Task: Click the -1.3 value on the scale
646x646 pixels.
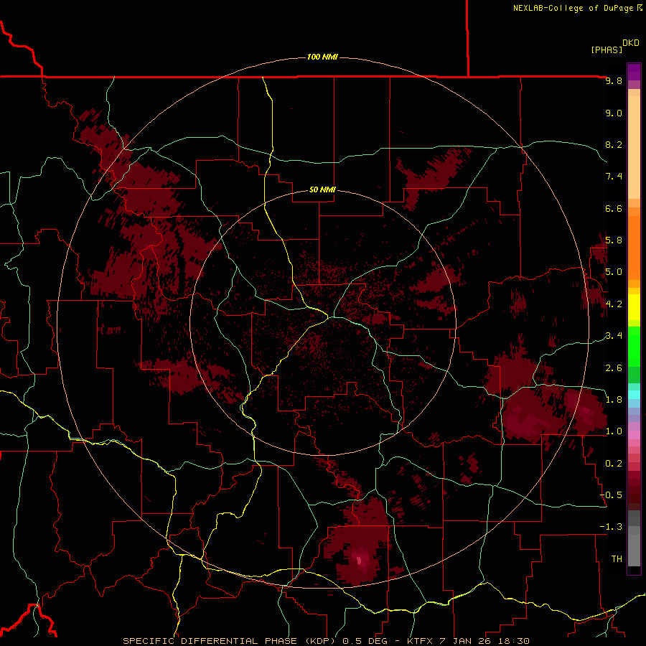Action: click(611, 527)
